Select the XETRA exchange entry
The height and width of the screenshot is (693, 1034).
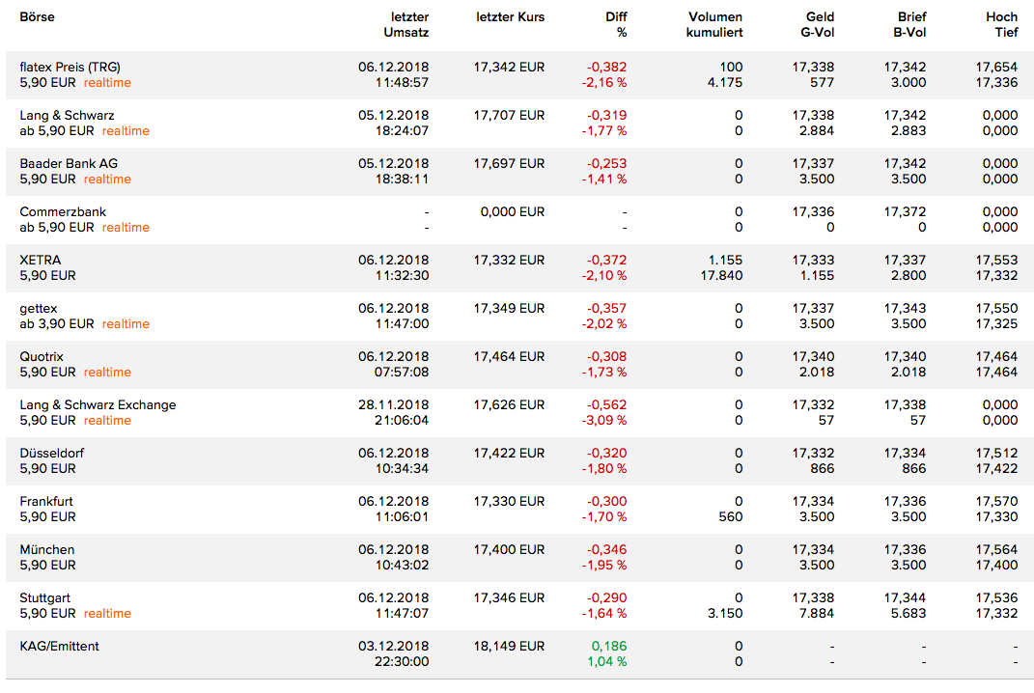coord(41,261)
